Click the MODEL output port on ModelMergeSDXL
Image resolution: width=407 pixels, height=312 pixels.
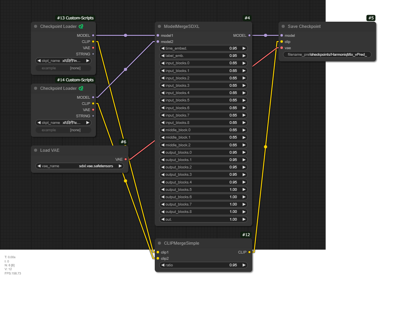click(250, 35)
